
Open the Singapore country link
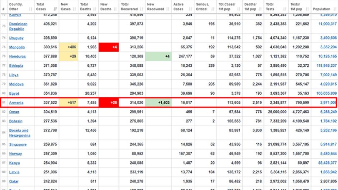pos(18,145)
